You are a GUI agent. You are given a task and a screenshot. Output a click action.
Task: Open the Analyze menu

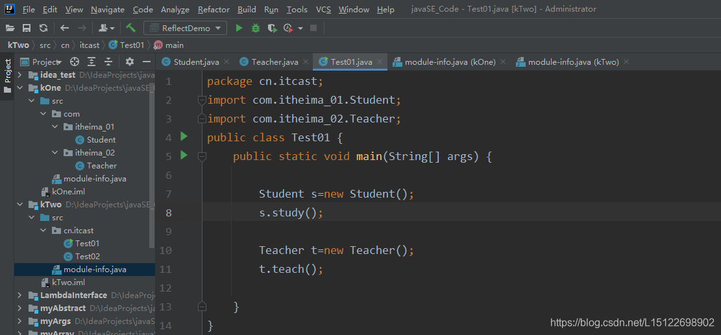175,9
